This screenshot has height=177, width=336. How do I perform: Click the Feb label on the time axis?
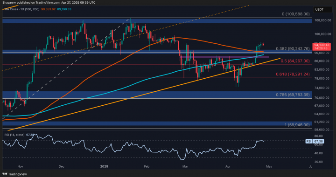[x=147, y=166]
